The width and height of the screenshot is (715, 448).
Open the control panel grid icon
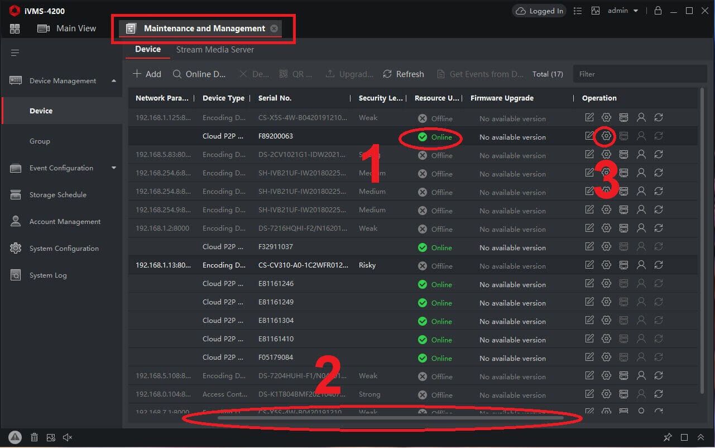15,28
